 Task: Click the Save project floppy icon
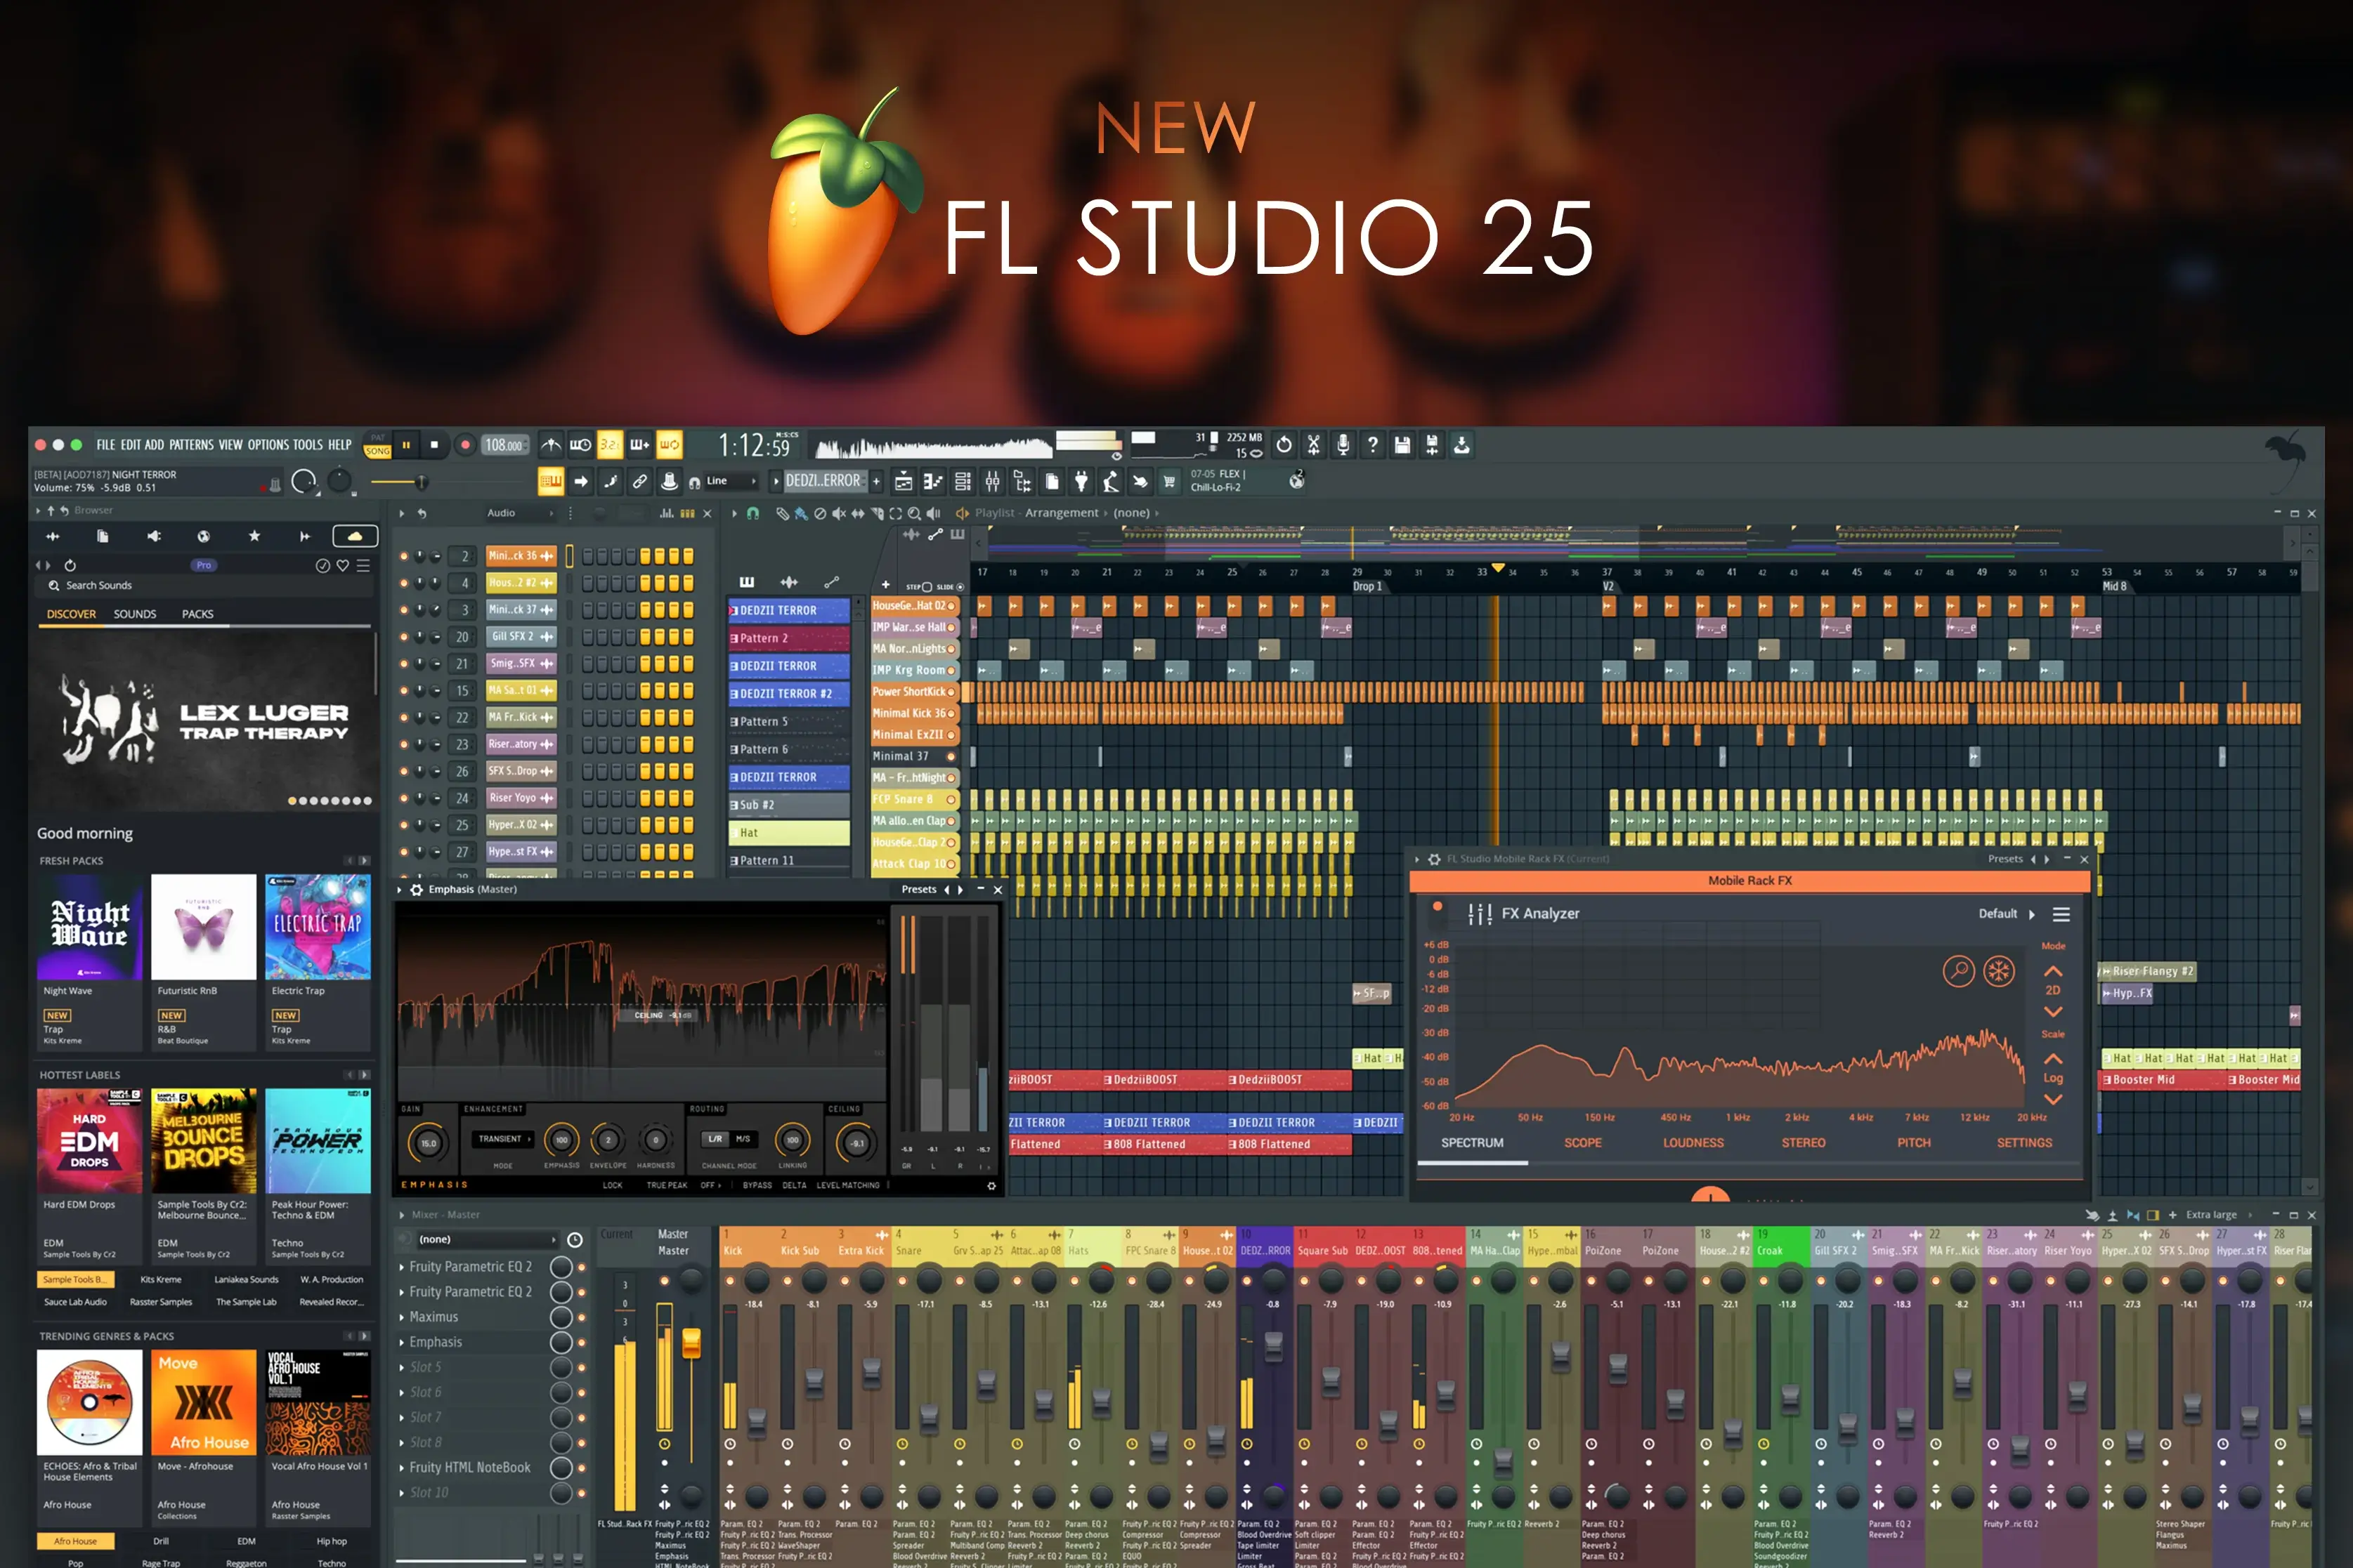point(1402,445)
